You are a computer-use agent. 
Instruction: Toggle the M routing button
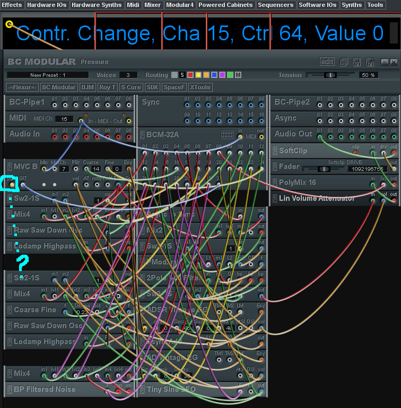238,75
